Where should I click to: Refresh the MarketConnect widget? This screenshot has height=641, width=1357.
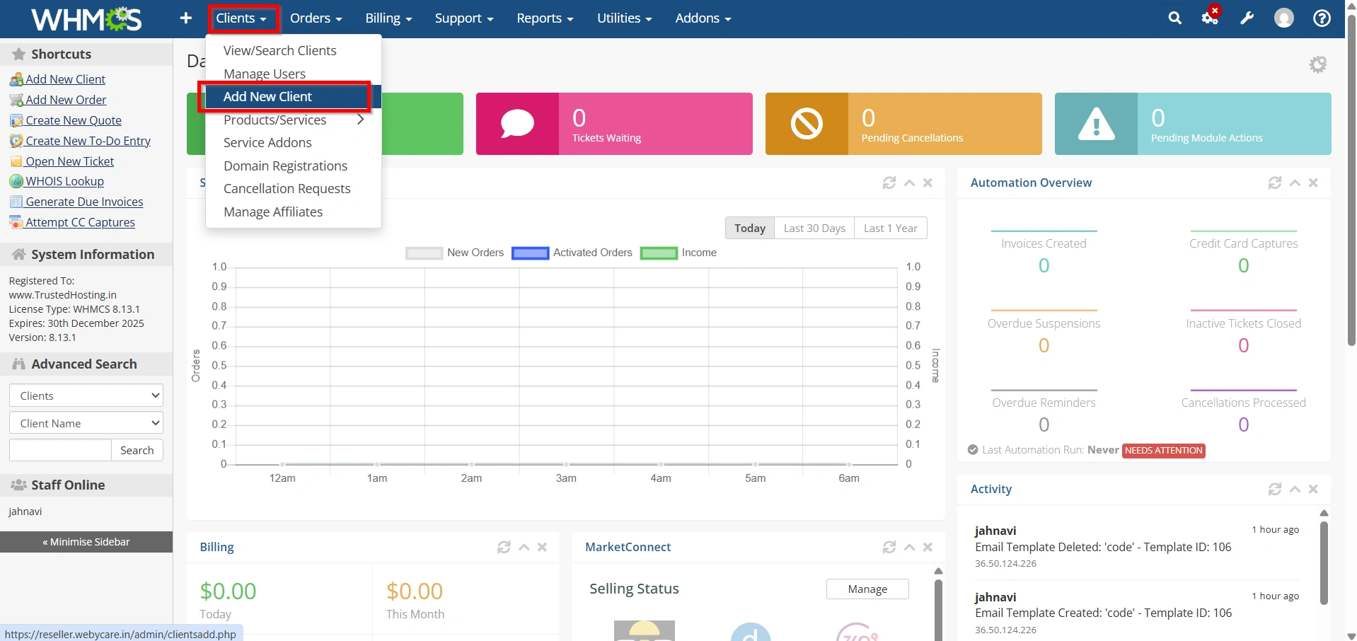889,547
